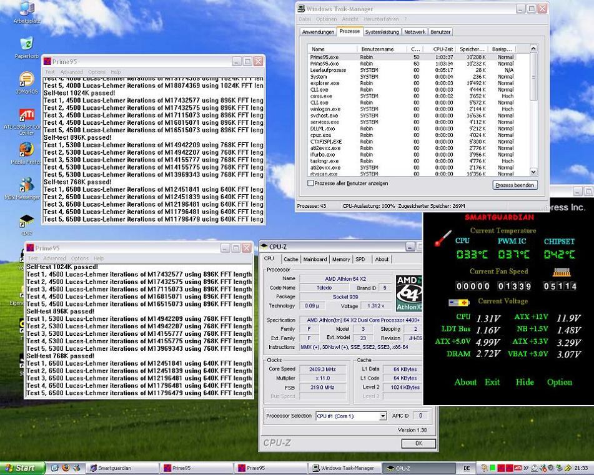Click the 37 temperature indicator in the tray
The width and height of the screenshot is (594, 475).
(x=526, y=468)
